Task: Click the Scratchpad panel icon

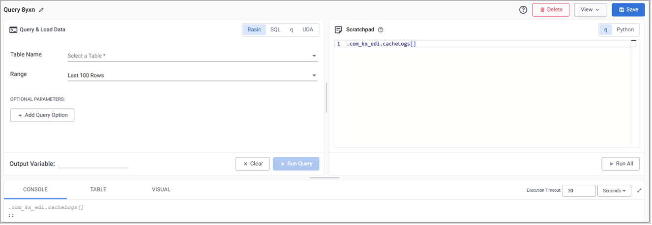Action: [x=338, y=30]
